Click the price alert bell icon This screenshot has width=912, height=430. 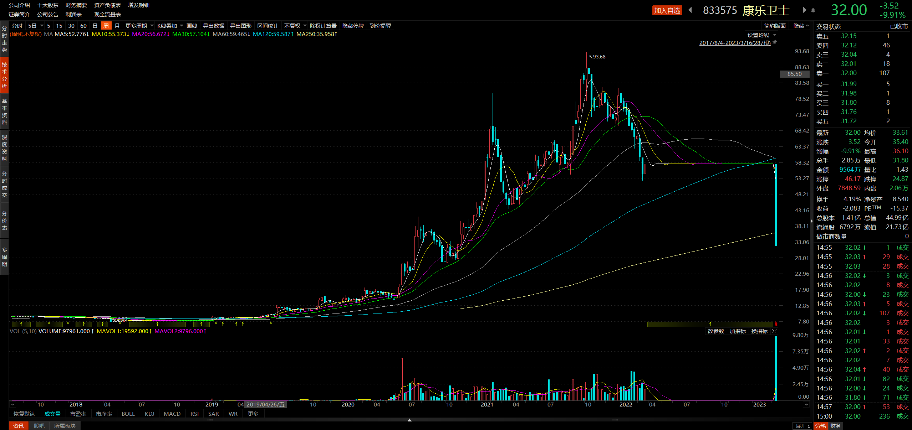click(x=813, y=10)
